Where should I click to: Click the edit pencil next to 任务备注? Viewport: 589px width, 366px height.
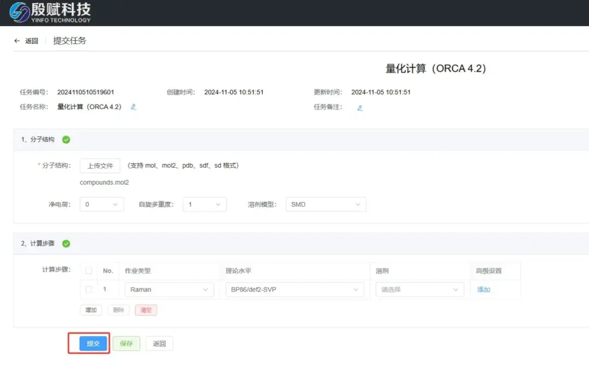pos(359,107)
